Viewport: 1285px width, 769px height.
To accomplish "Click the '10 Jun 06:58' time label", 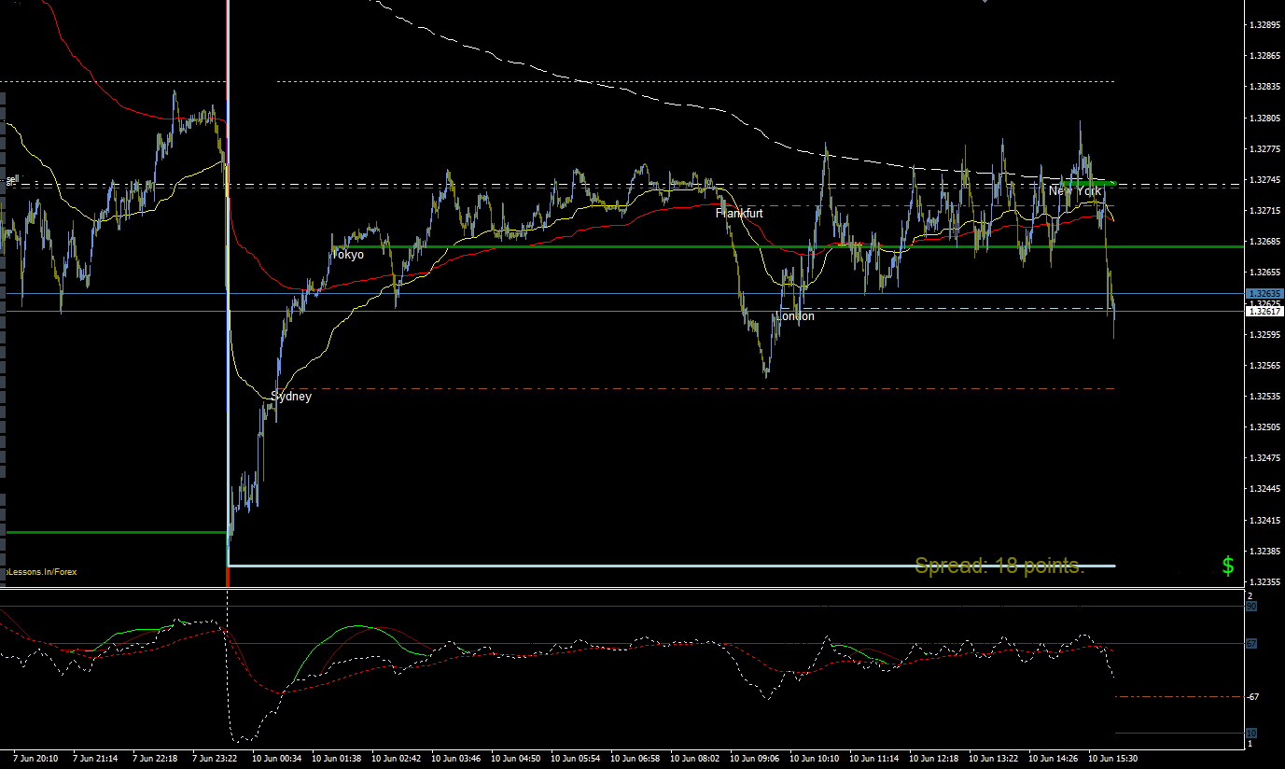I will point(636,759).
